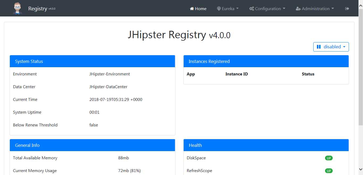Open the Home page
This screenshot has width=363, height=175.
(198, 8)
